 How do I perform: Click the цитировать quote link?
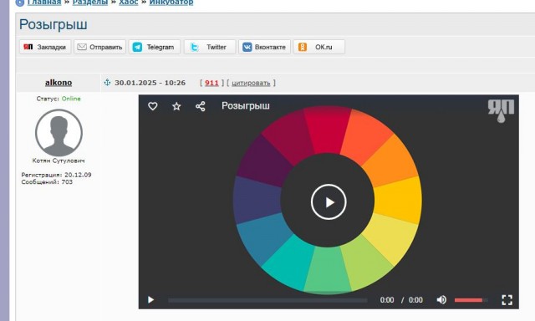pyautogui.click(x=251, y=83)
